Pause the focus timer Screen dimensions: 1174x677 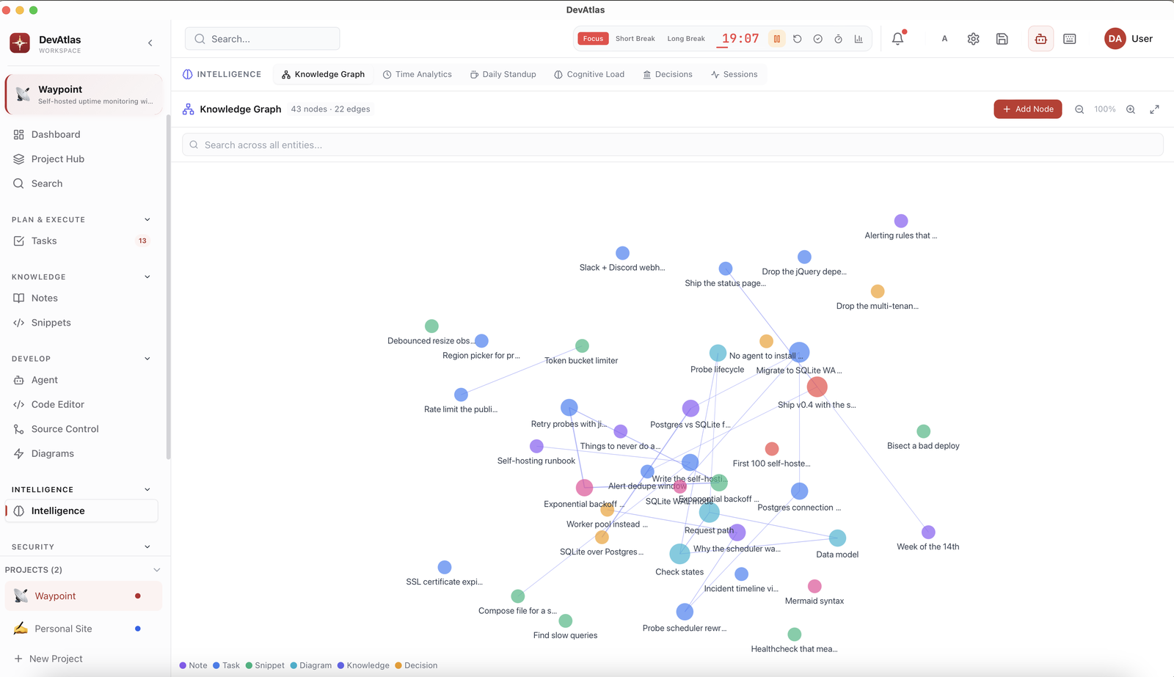[x=776, y=39]
